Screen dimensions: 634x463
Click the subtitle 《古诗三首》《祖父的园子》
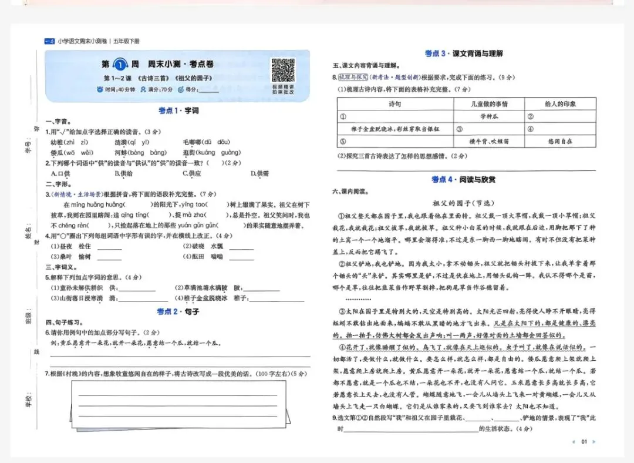pyautogui.click(x=175, y=78)
